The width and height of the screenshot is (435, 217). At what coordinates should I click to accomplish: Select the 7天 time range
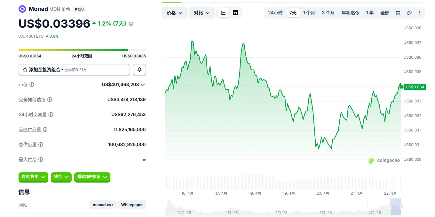(293, 13)
